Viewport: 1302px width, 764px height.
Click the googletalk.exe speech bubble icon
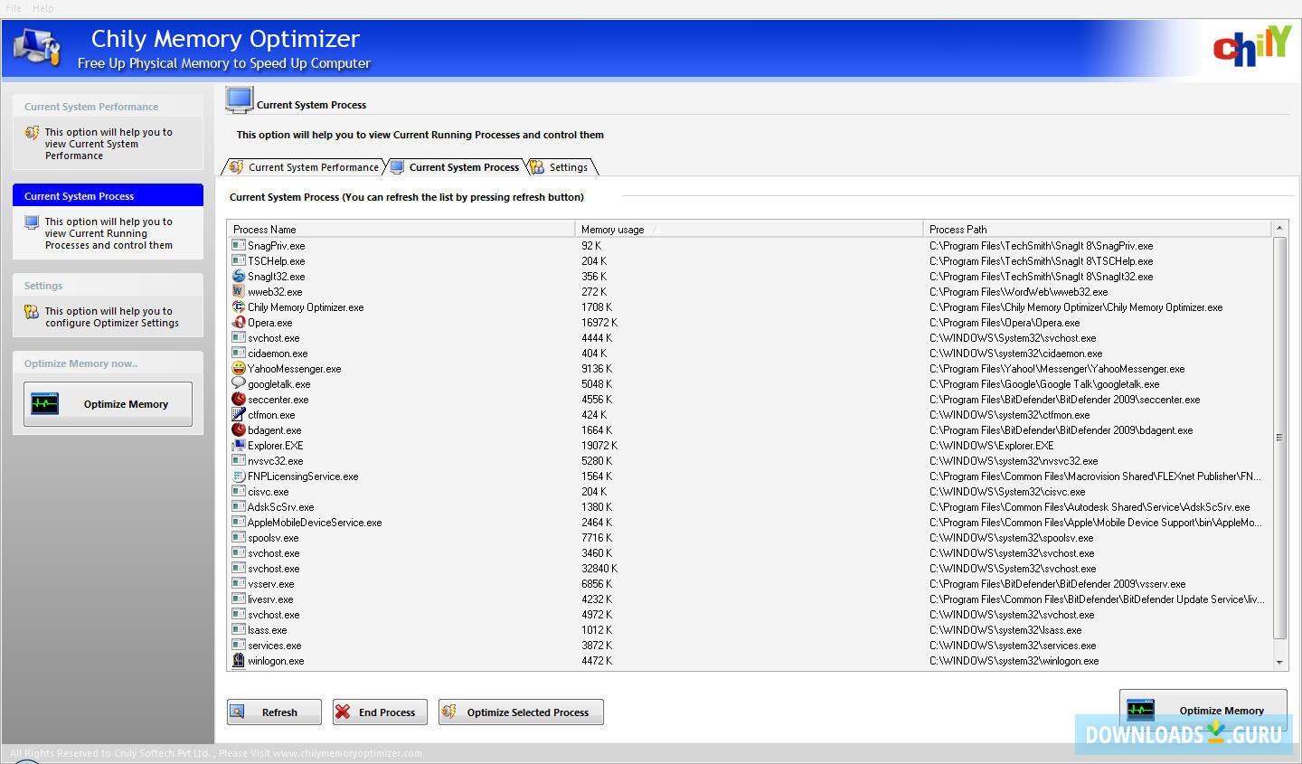click(x=239, y=383)
